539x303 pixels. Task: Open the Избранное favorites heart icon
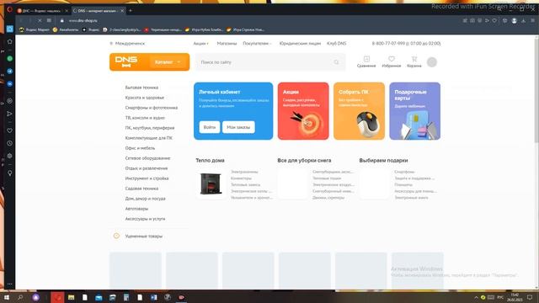[x=391, y=61]
